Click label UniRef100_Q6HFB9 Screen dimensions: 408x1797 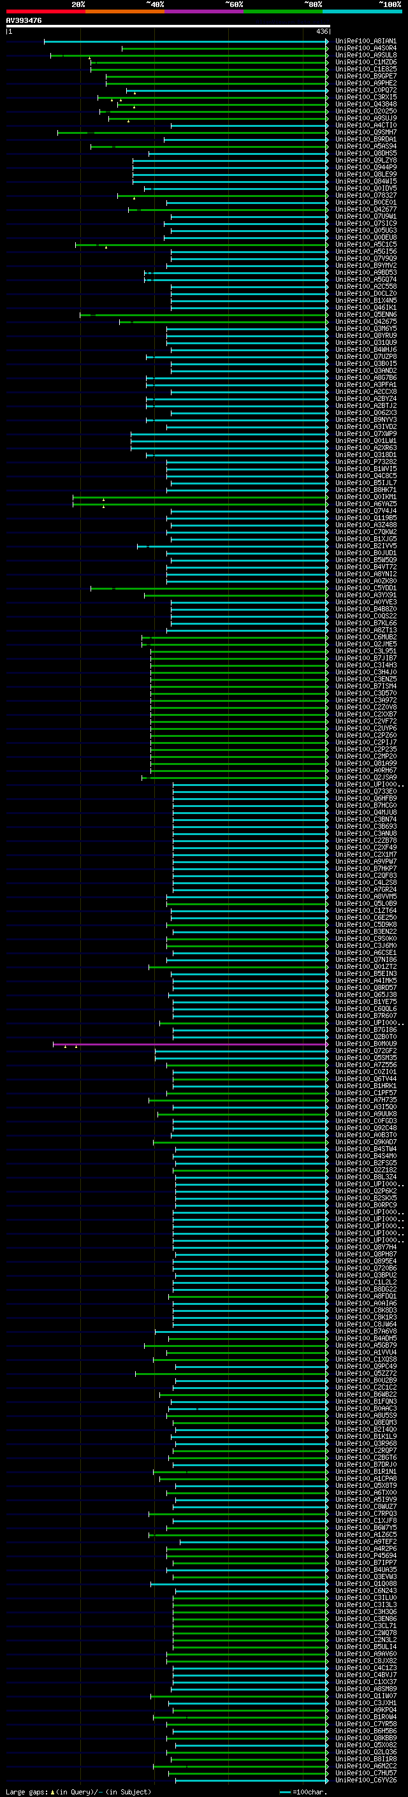point(366,799)
